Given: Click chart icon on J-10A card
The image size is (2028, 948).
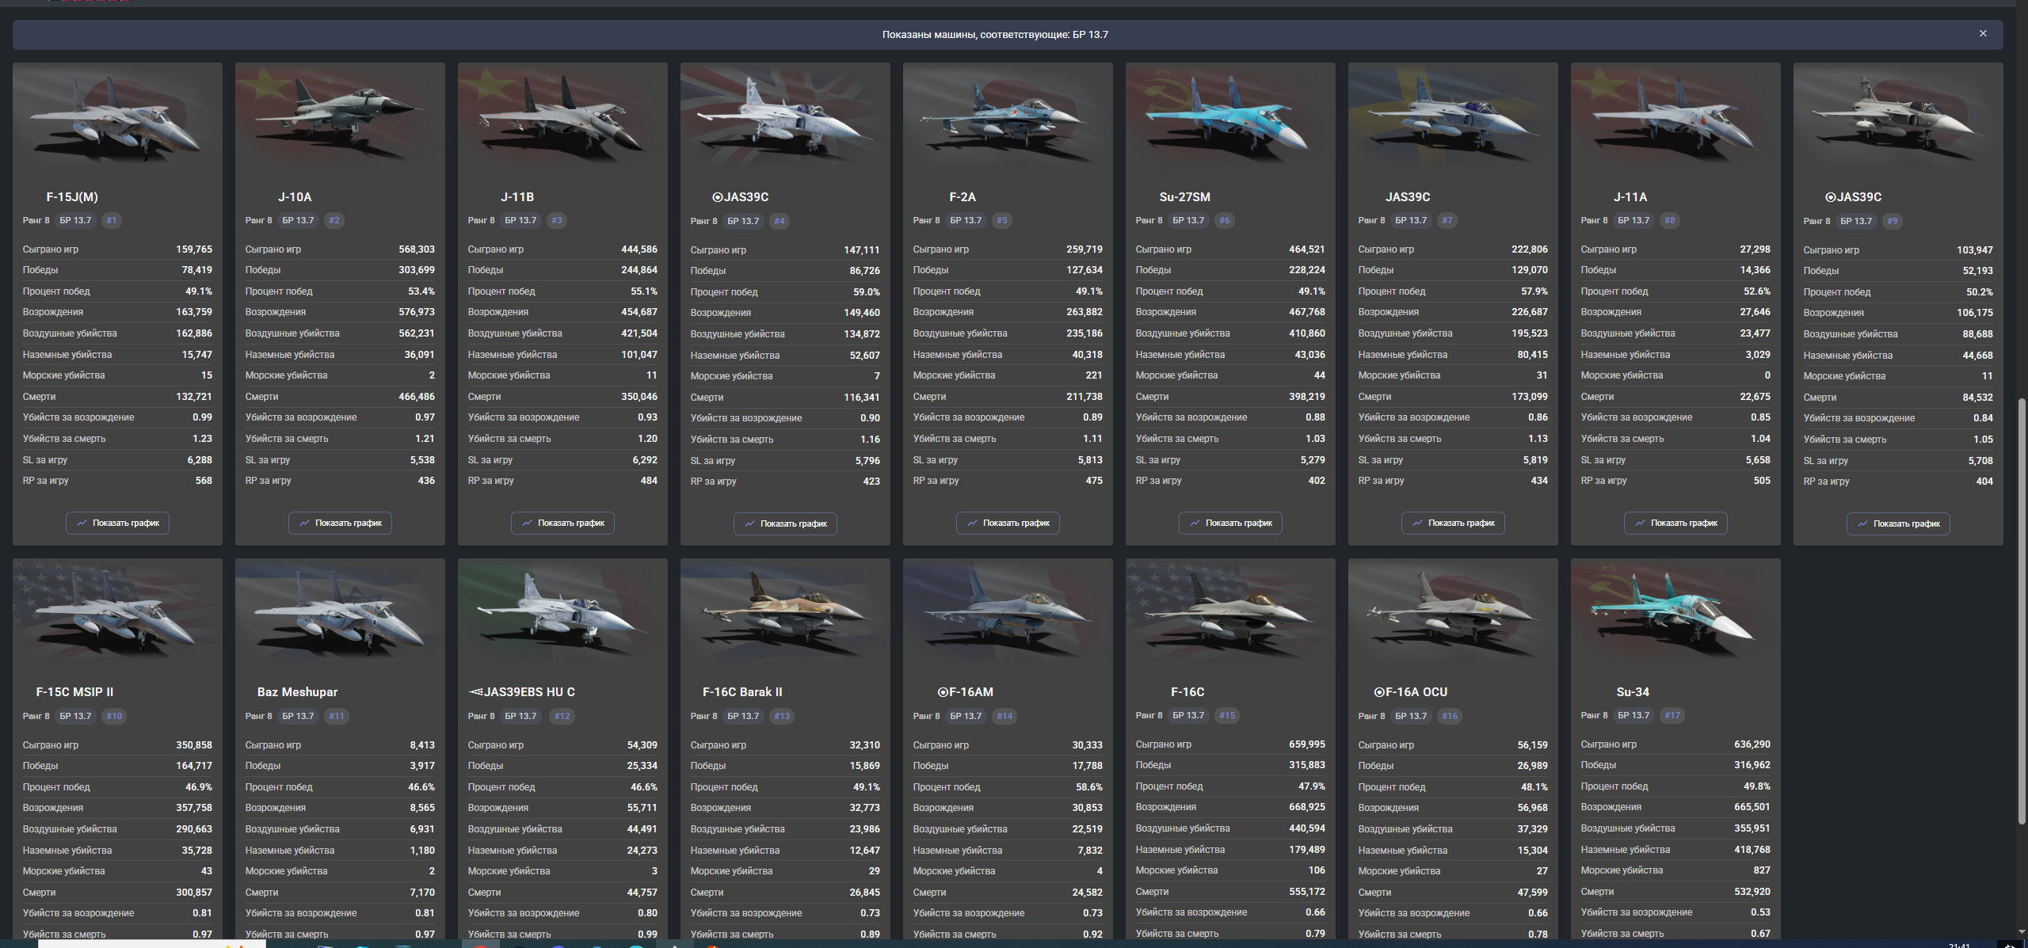Looking at the screenshot, I should (304, 523).
